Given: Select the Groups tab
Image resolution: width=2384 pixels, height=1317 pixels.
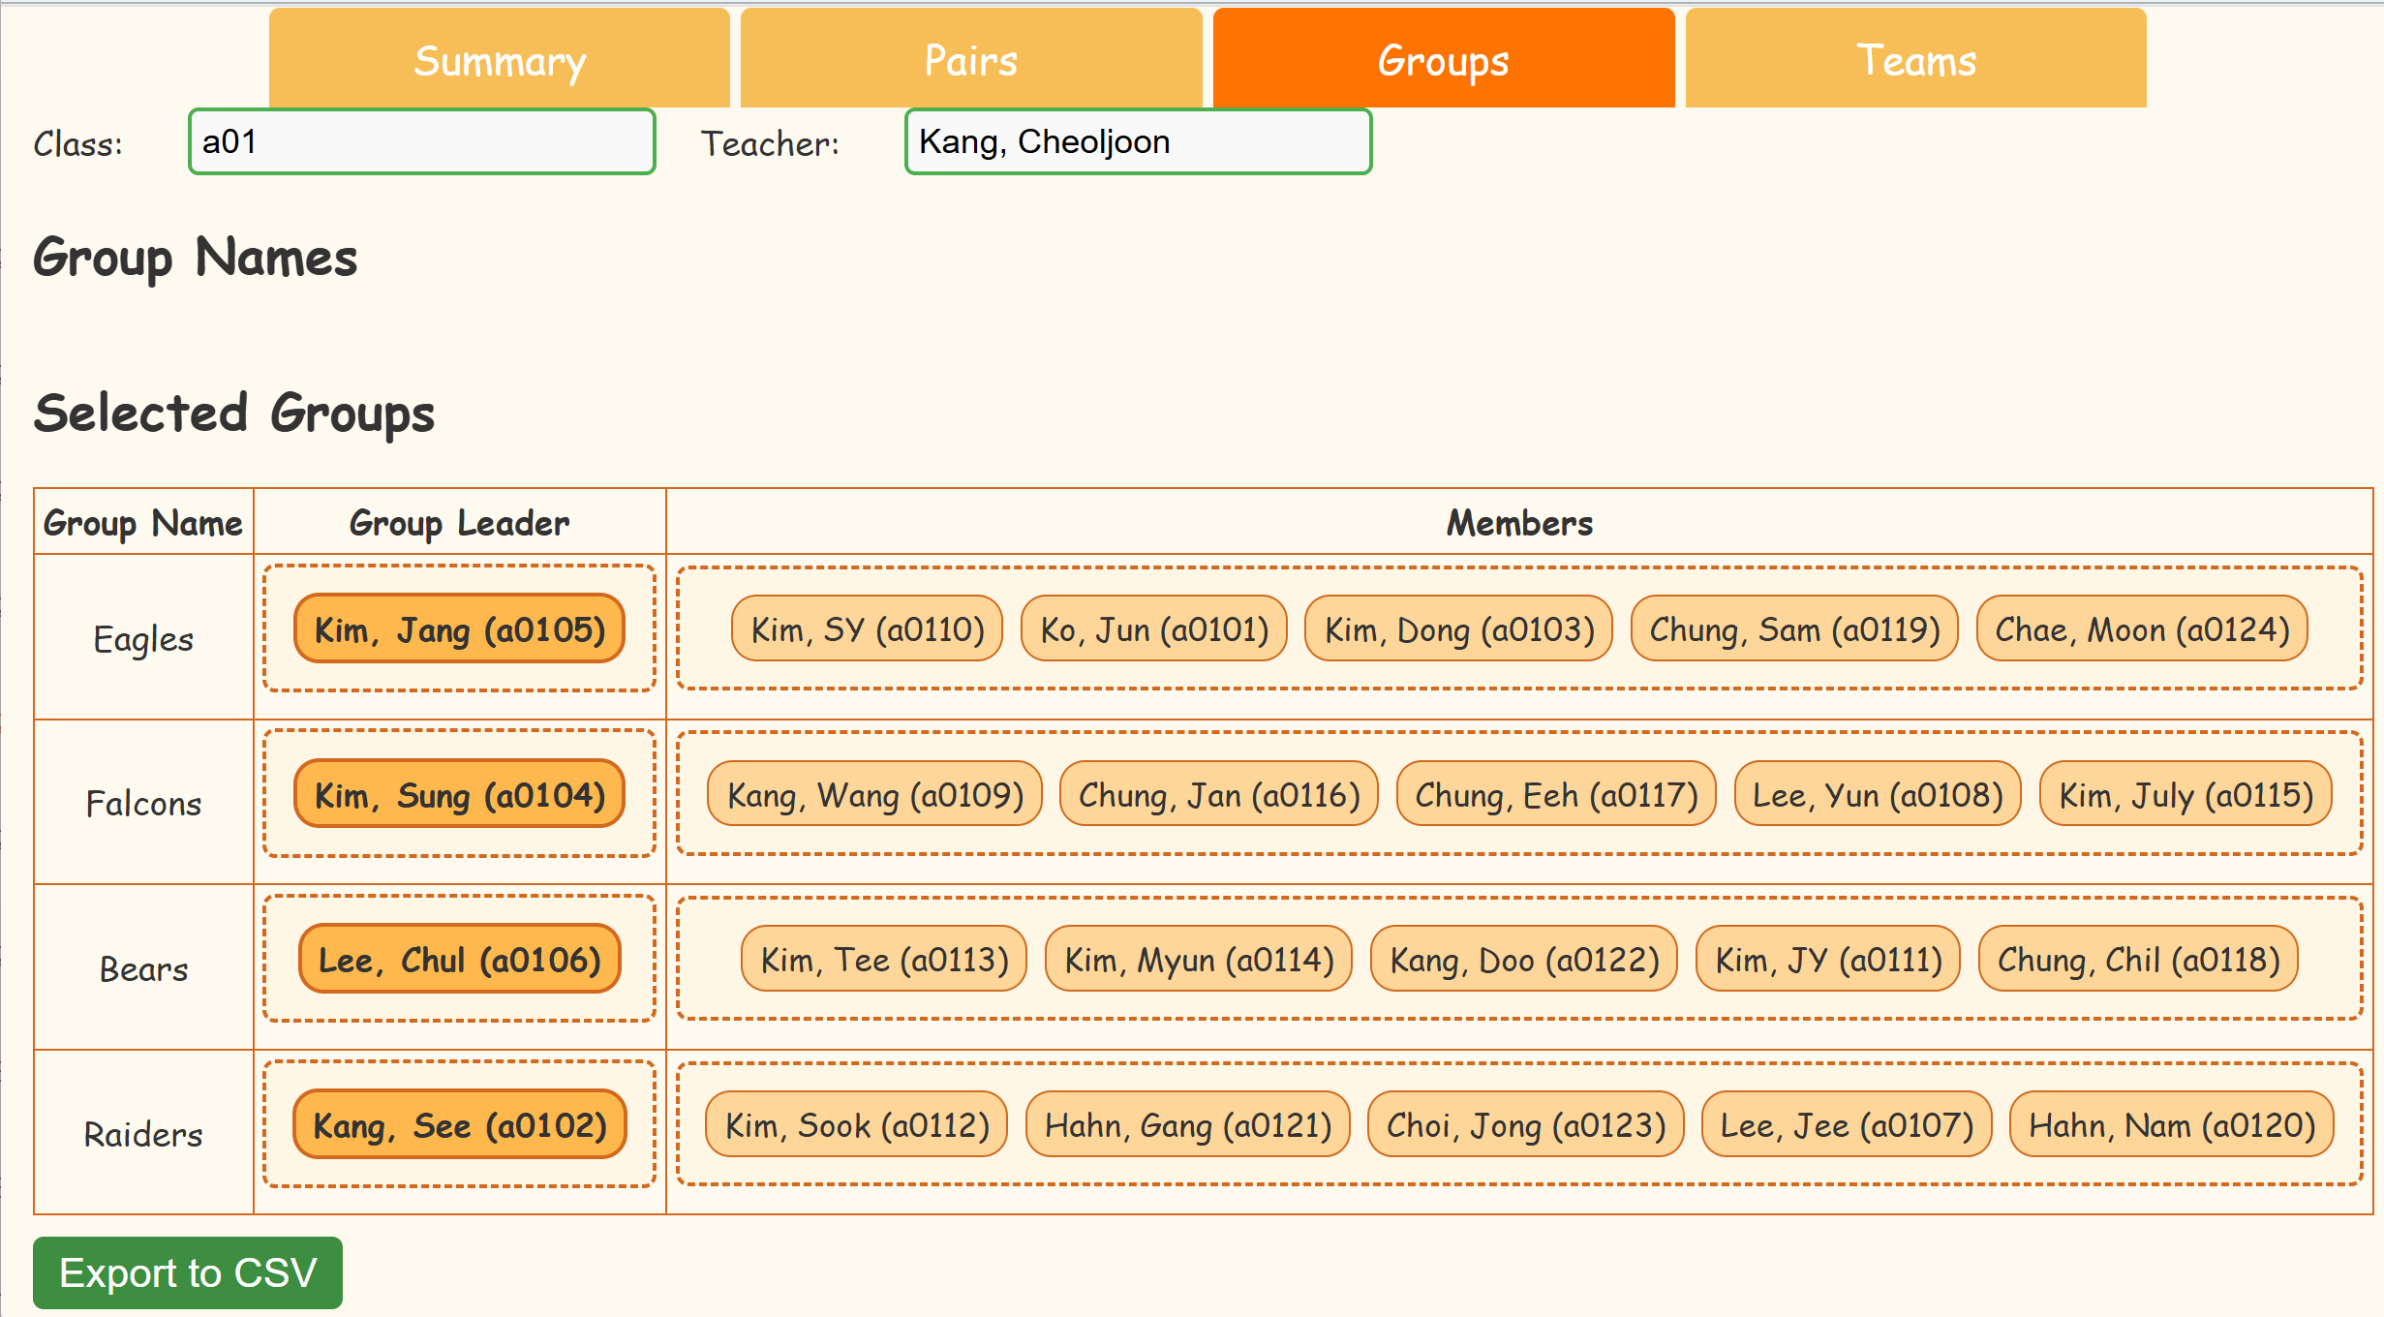Looking at the screenshot, I should coord(1443,60).
